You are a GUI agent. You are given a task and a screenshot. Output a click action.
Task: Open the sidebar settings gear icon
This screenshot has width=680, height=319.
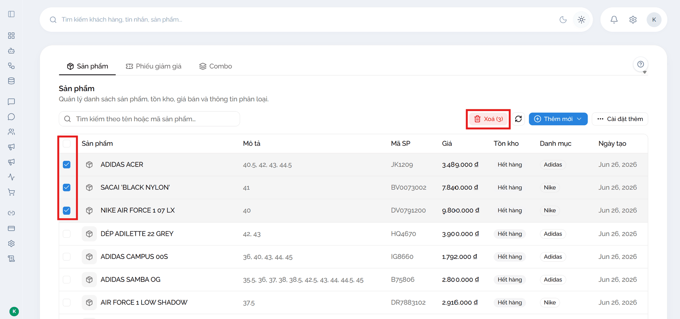11,243
